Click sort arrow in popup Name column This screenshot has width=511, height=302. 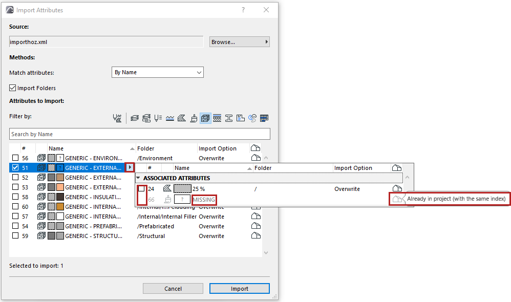point(250,168)
